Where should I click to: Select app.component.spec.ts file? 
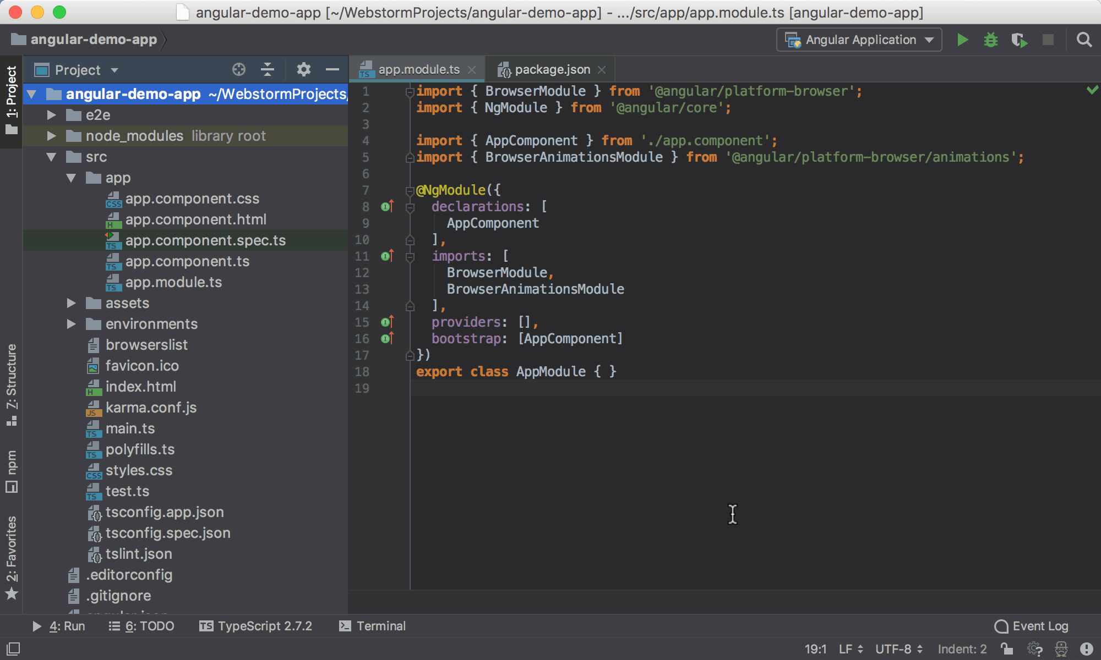(x=205, y=240)
